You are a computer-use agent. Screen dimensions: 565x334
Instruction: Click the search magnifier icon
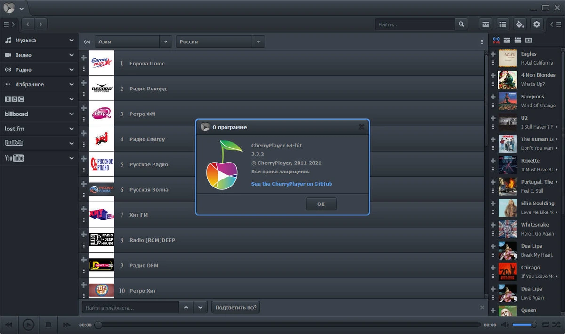[461, 24]
